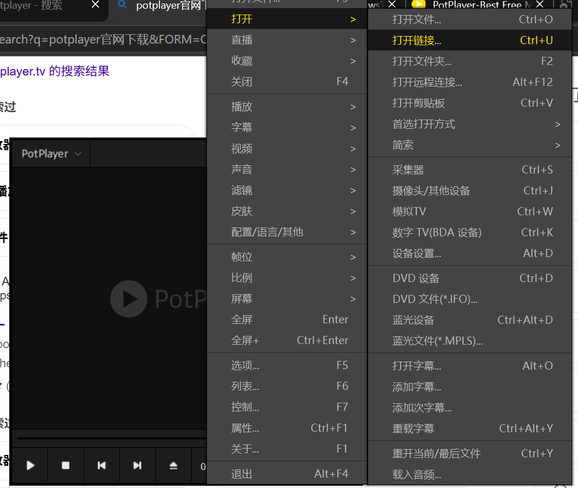Click the browser address bar URL
Image resolution: width=578 pixels, height=488 pixels.
(103, 39)
